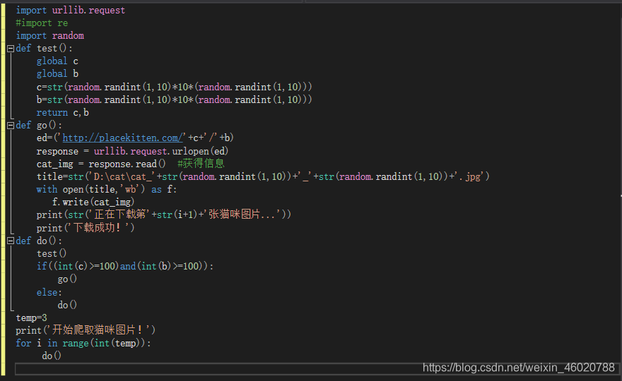Click the 'global b' statement
Screen dimensions: 622x381
[57, 73]
